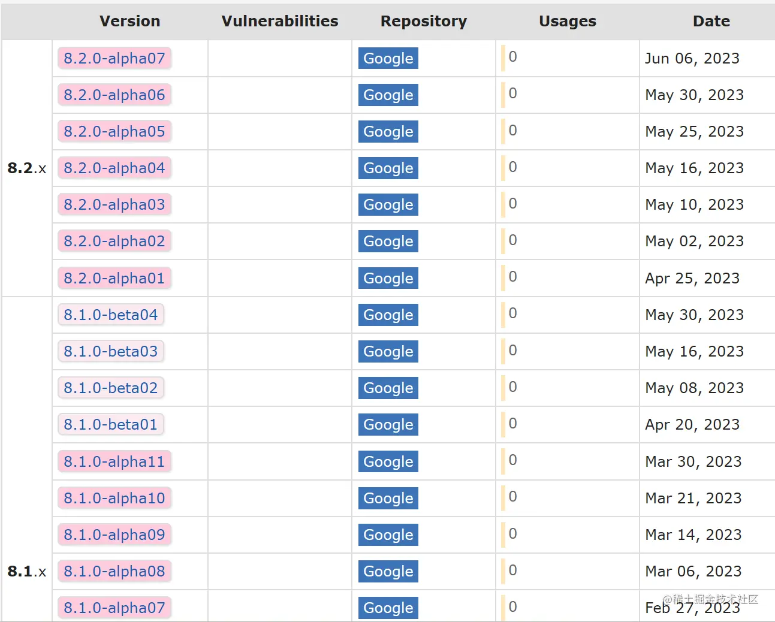Click Google repository badge for 8.1.0-beta03
Image resolution: width=775 pixels, height=622 pixels.
click(388, 351)
